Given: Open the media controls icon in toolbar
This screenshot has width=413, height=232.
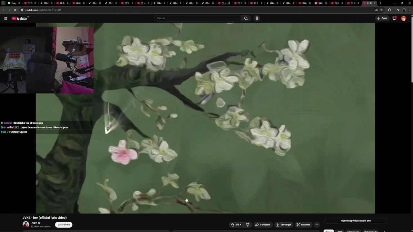Looking at the screenshot, I should click(398, 10).
